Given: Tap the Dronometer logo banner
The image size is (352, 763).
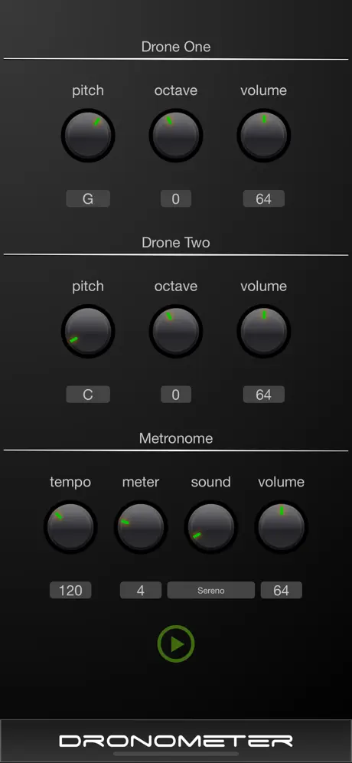Looking at the screenshot, I should point(176,741).
